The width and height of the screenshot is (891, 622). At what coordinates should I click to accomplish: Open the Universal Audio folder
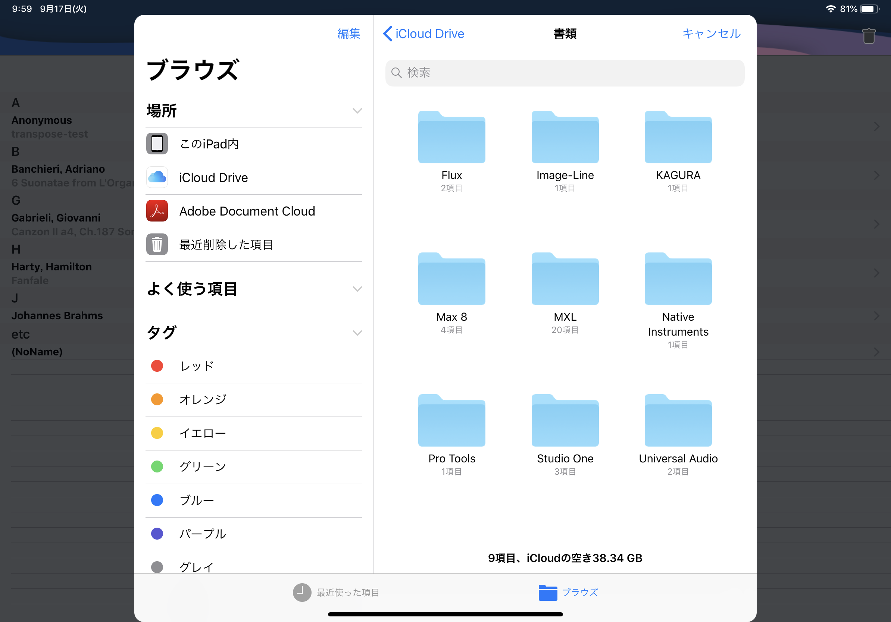pos(678,420)
